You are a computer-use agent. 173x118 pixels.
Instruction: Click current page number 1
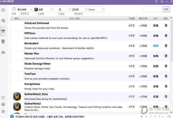pyautogui.click(x=142, y=117)
